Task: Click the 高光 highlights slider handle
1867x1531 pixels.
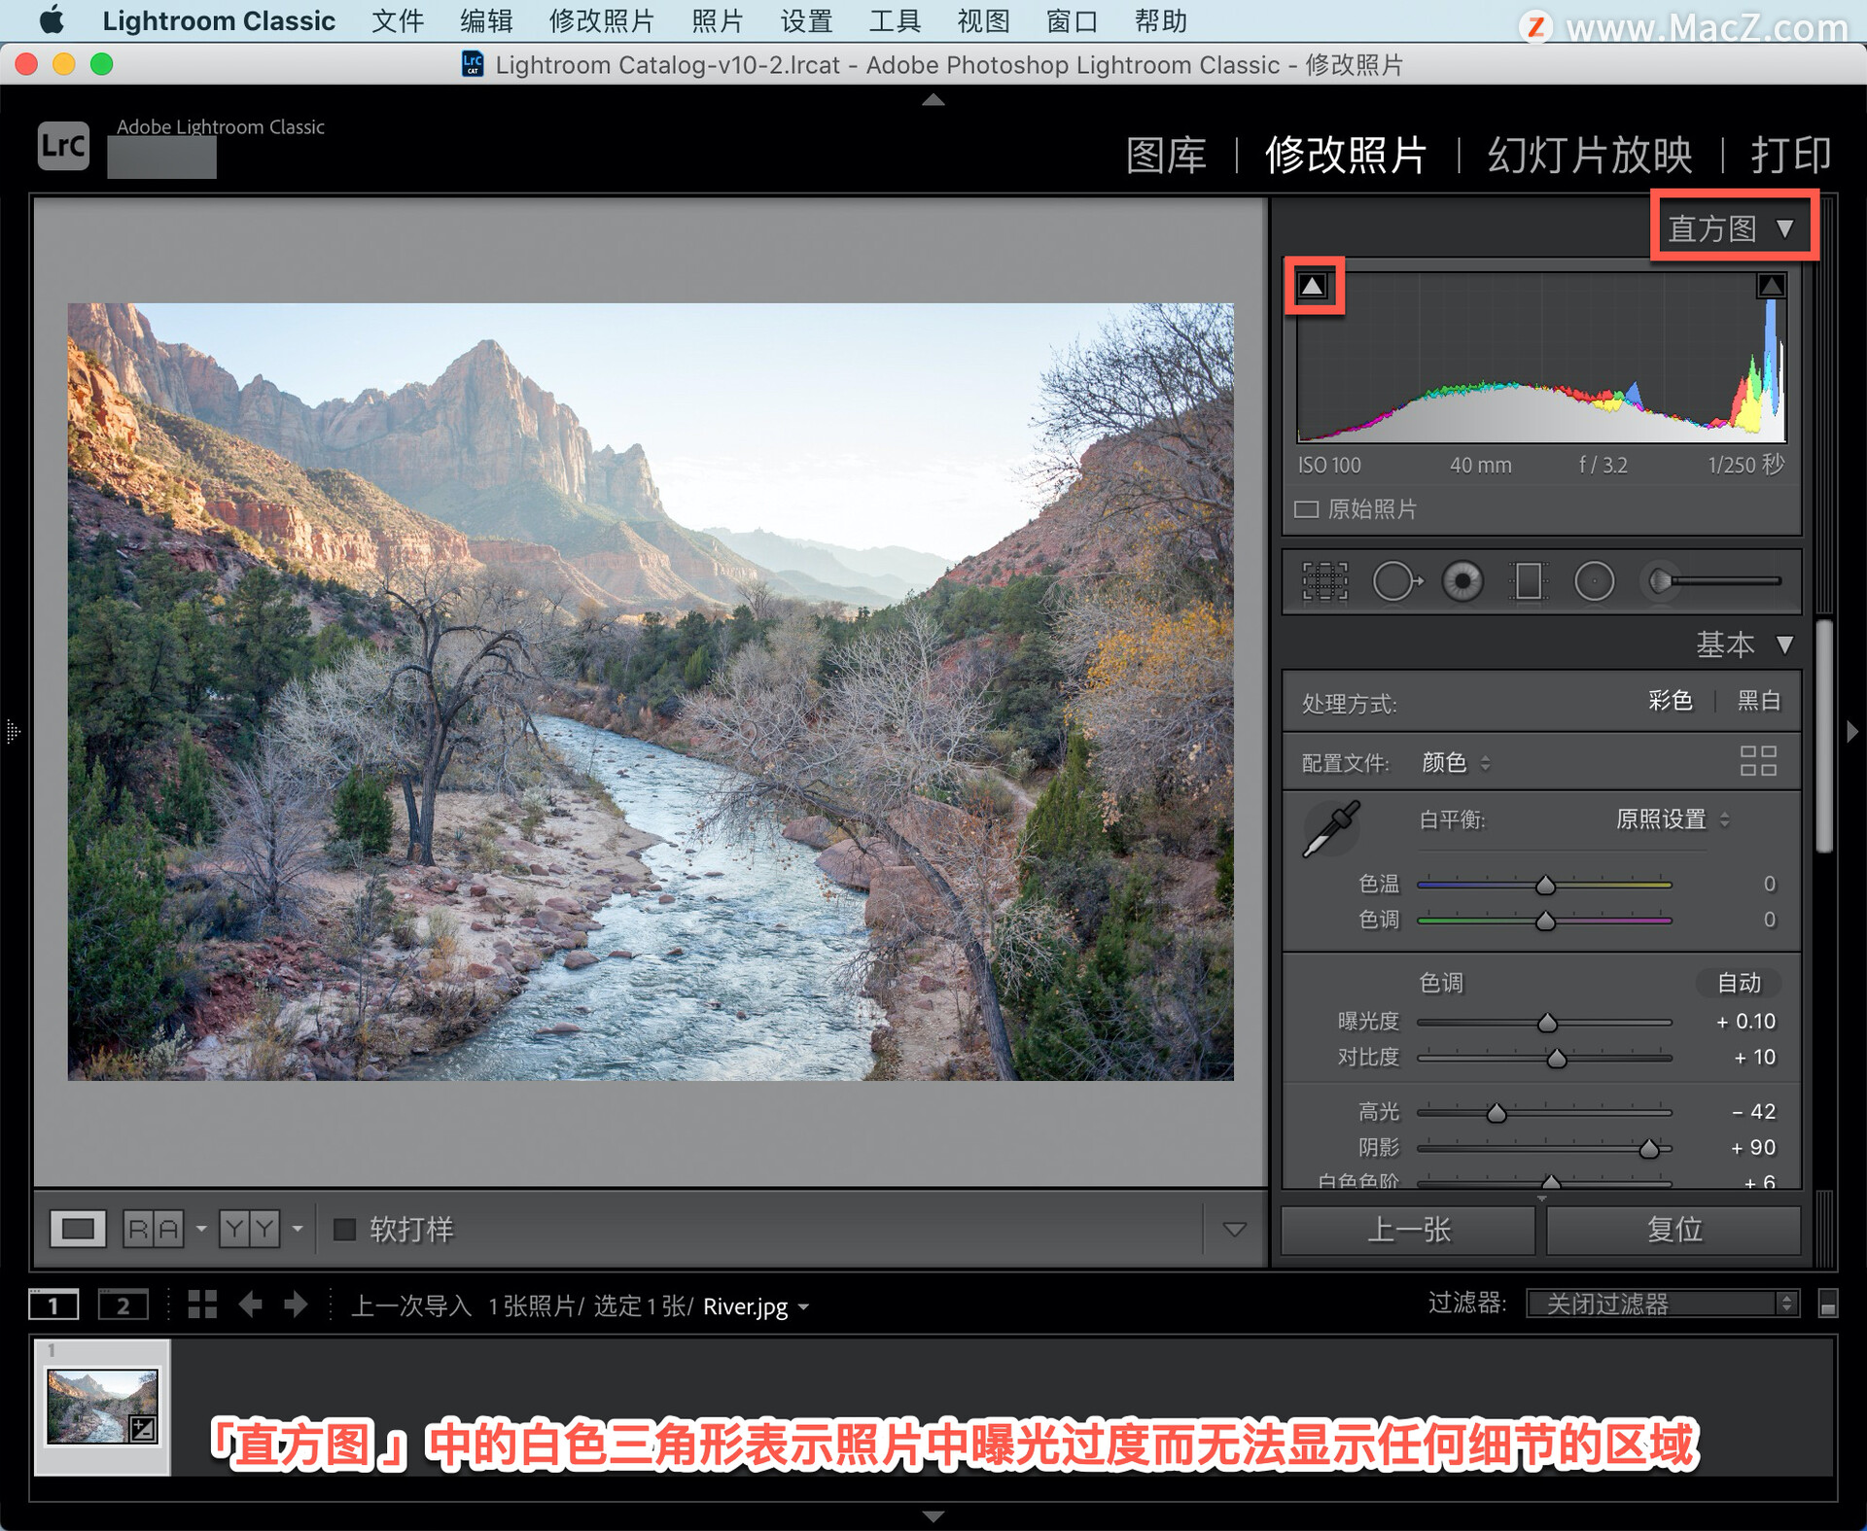Action: pos(1497,1113)
